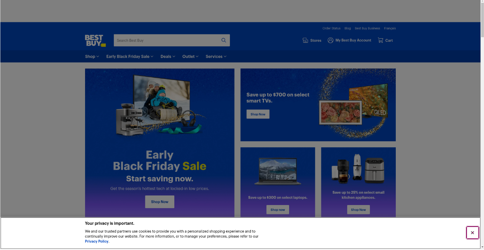Open the Privacy Policy link

coord(97,242)
